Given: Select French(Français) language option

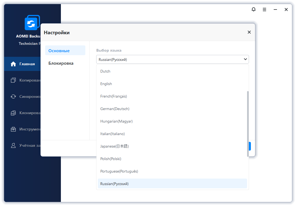Looking at the screenshot, I should (x=114, y=96).
